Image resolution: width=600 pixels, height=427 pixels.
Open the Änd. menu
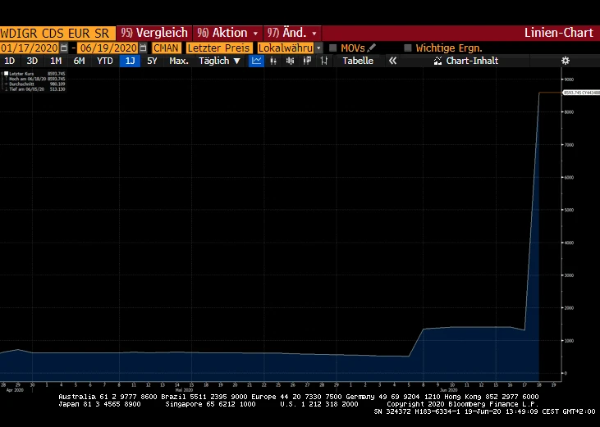[x=292, y=33]
